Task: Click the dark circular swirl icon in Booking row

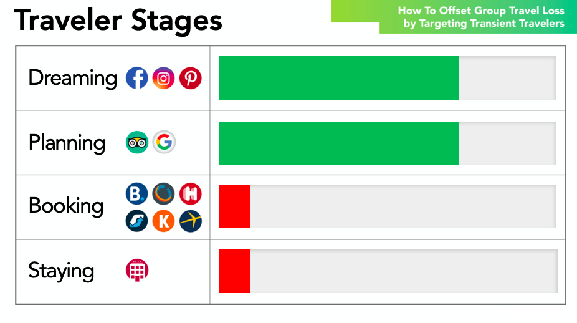Action: pos(163,194)
